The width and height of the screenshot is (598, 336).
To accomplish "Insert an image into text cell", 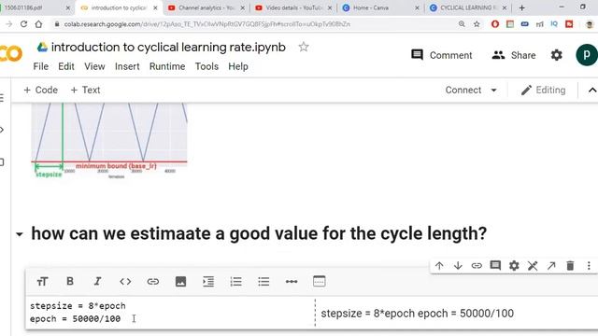I will [x=180, y=282].
